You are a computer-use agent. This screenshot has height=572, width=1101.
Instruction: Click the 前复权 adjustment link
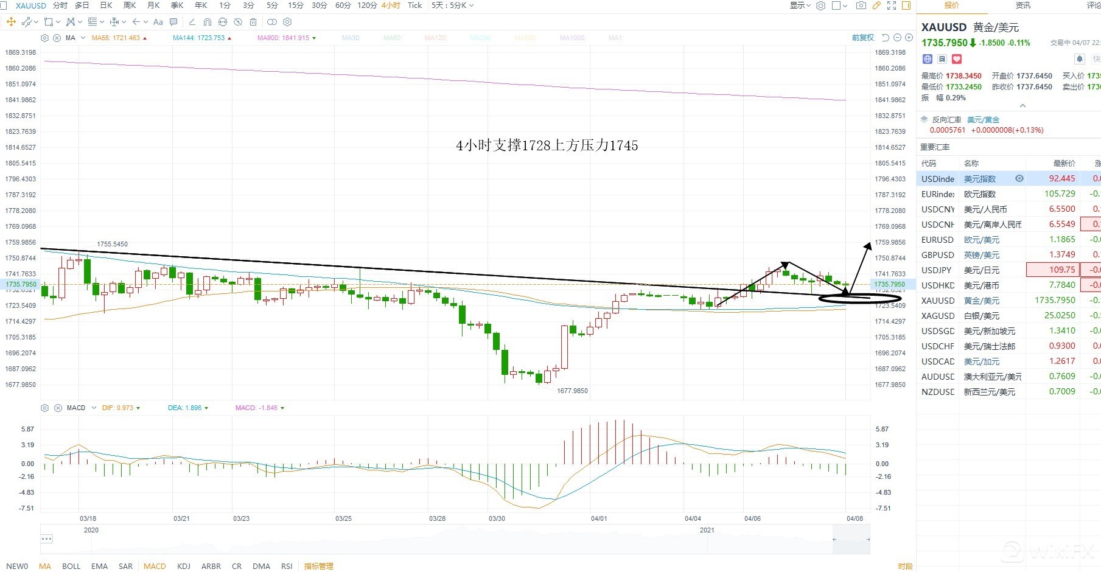(862, 38)
